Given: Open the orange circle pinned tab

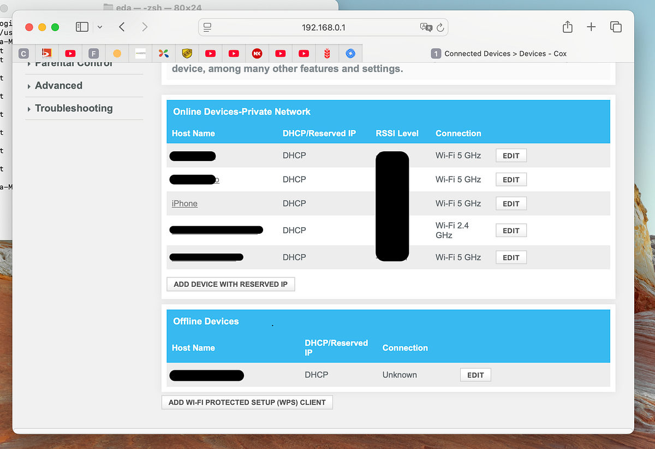Looking at the screenshot, I should (x=117, y=54).
